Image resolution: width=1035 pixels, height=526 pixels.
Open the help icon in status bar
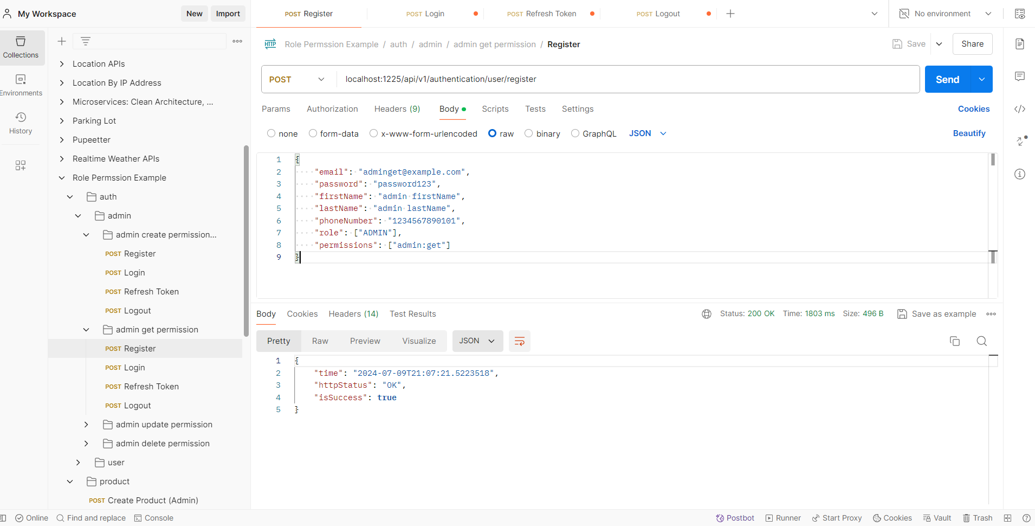coord(1026,518)
